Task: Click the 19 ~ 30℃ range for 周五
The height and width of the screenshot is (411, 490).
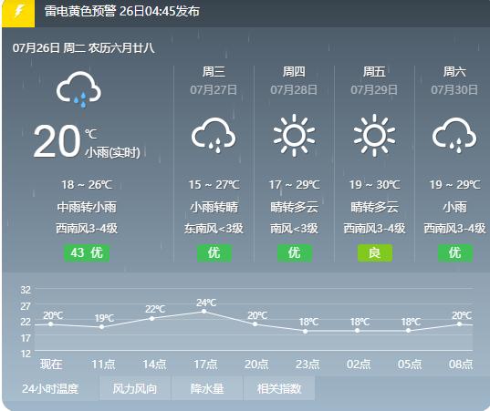Action: click(x=374, y=185)
